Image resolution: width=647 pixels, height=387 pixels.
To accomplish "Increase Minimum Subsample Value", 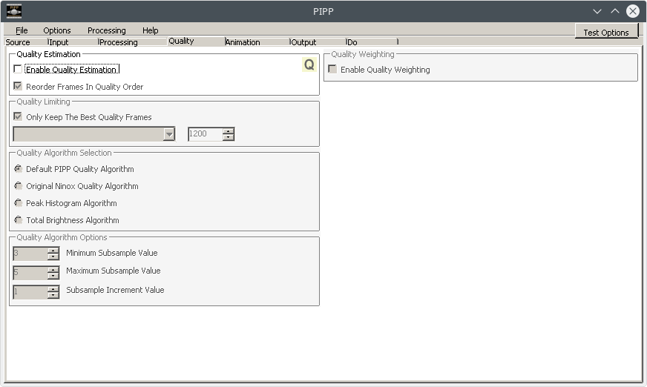I will click(53, 251).
